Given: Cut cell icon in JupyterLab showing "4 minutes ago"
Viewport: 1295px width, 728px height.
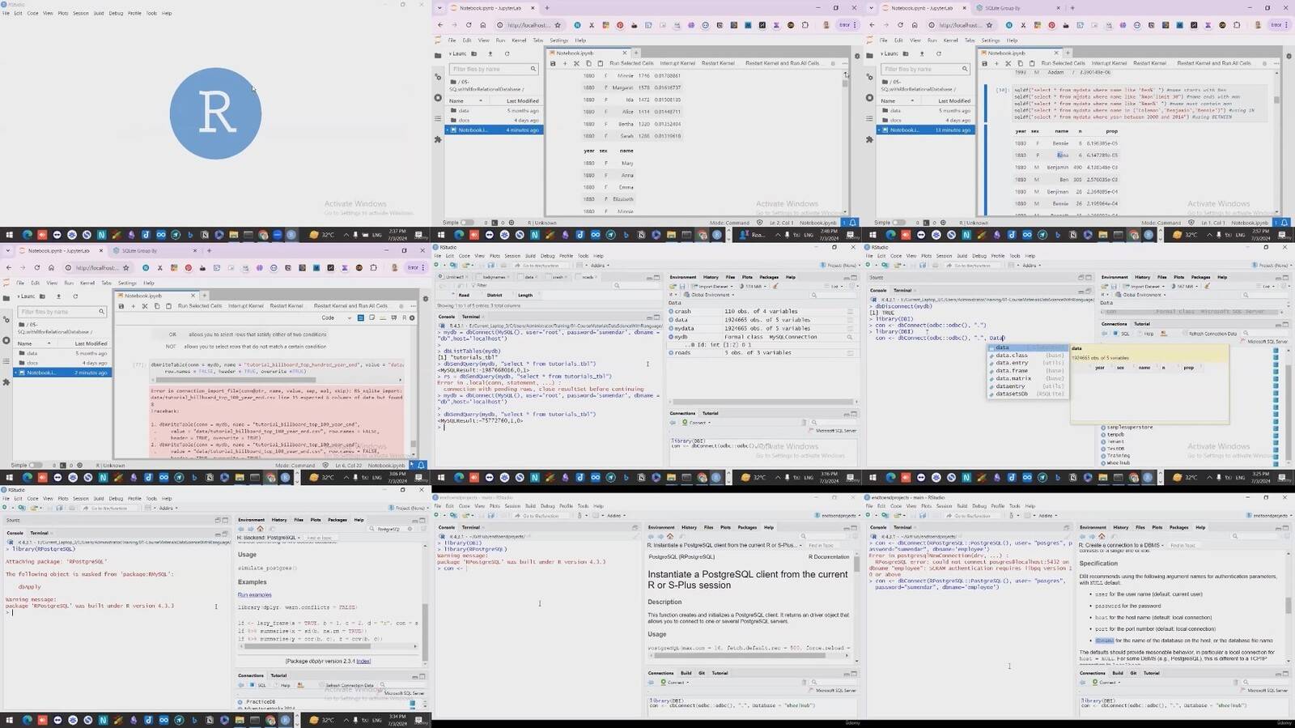Looking at the screenshot, I should [576, 63].
